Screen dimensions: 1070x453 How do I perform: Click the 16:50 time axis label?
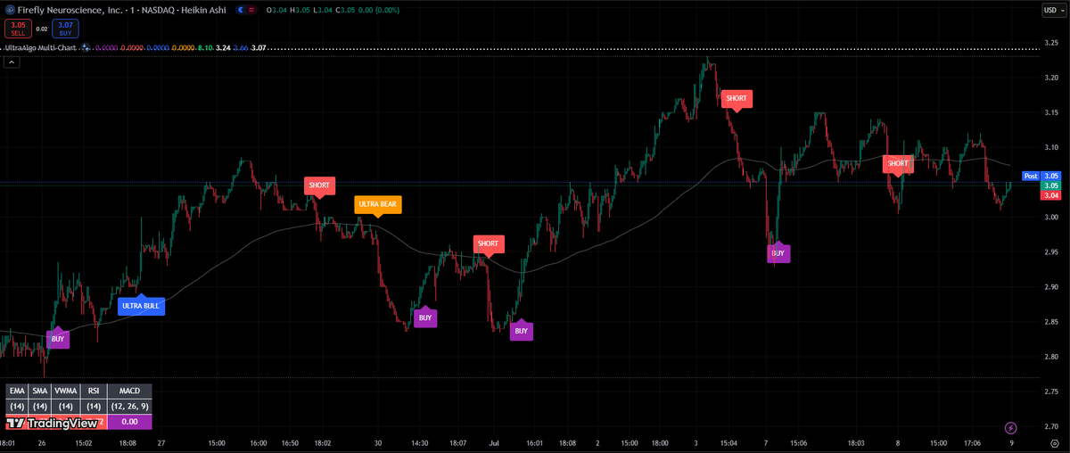click(x=292, y=442)
